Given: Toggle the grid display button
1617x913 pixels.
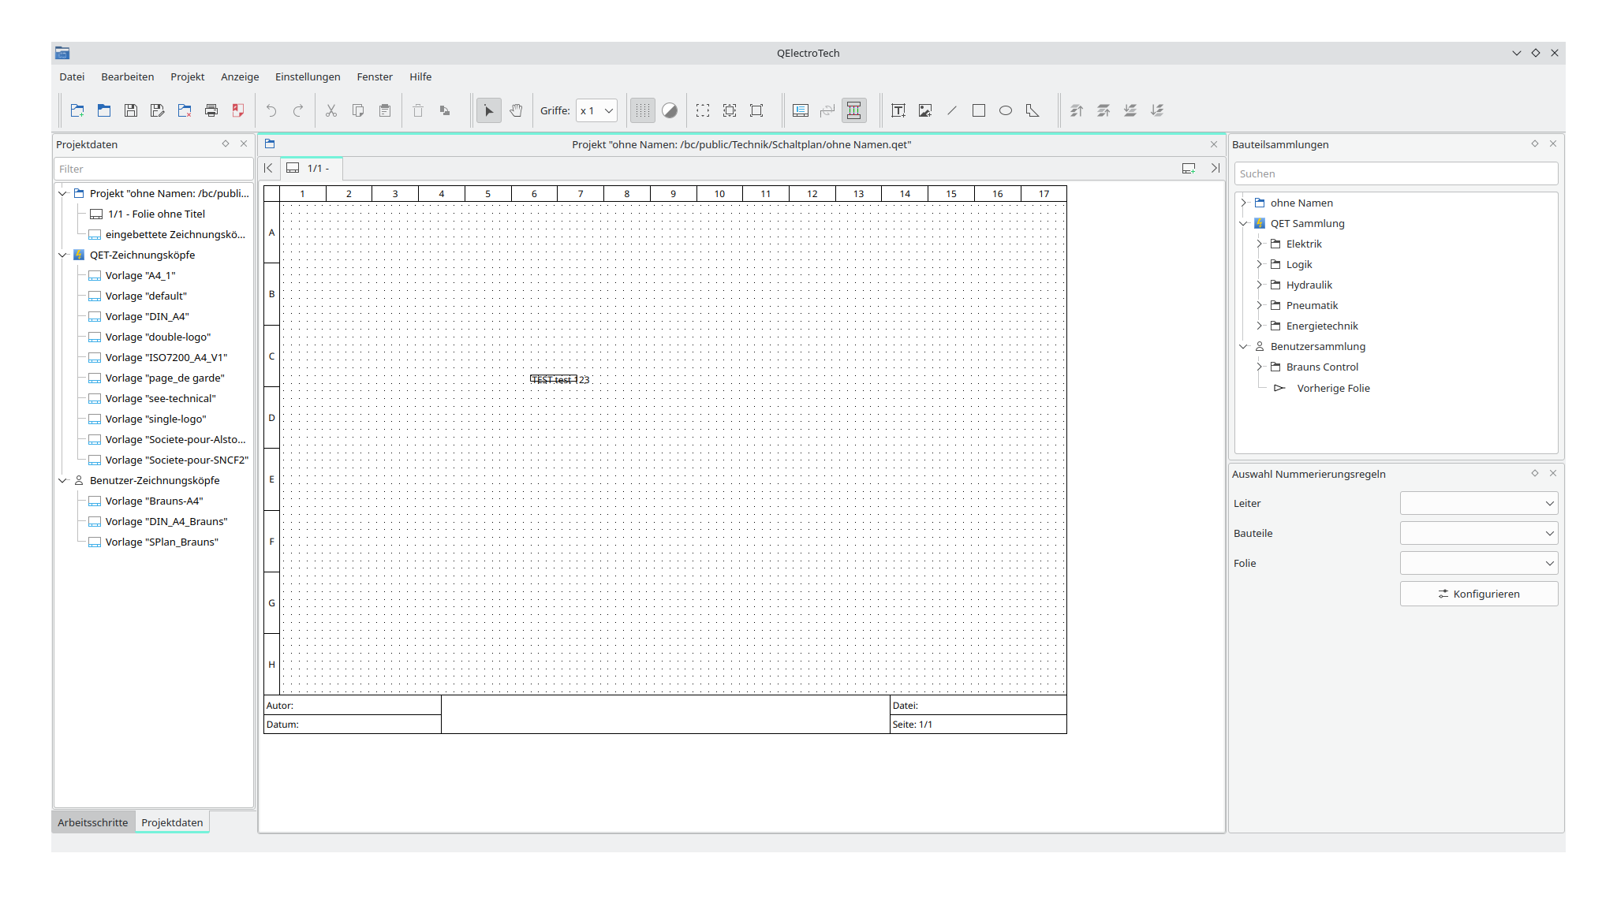Looking at the screenshot, I should (643, 110).
